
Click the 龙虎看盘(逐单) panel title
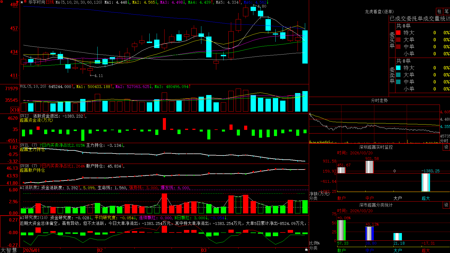click(379, 12)
